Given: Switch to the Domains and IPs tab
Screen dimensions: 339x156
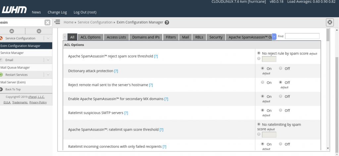Looking at the screenshot, I should pyautogui.click(x=146, y=37).
